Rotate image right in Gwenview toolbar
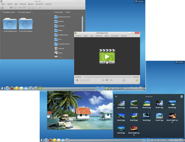The width and height of the screenshot is (185, 142). (33, 8)
